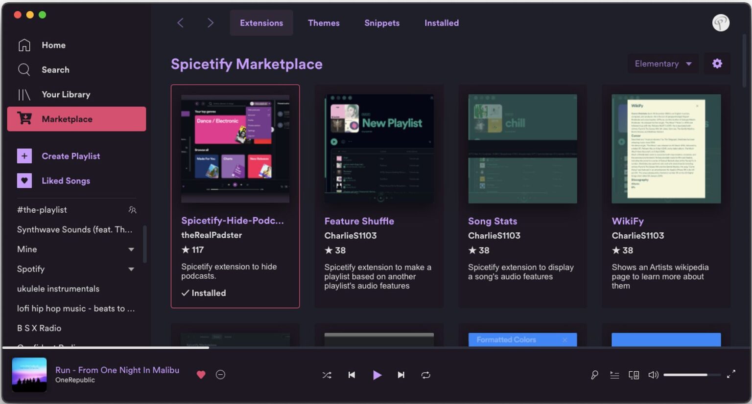Unlike the currently playing song heart
The height and width of the screenshot is (404, 752).
201,375
